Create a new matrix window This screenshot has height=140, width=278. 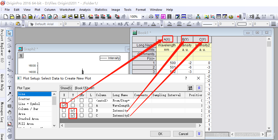pyautogui.click(x=30, y=17)
